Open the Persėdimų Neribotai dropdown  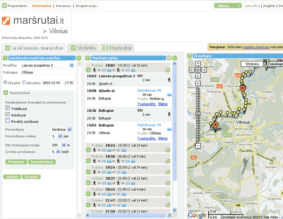pyautogui.click(x=70, y=130)
